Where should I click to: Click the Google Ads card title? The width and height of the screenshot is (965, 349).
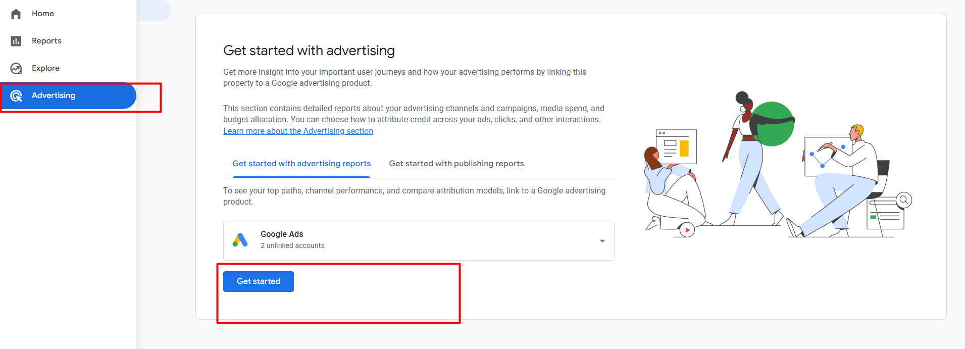282,234
